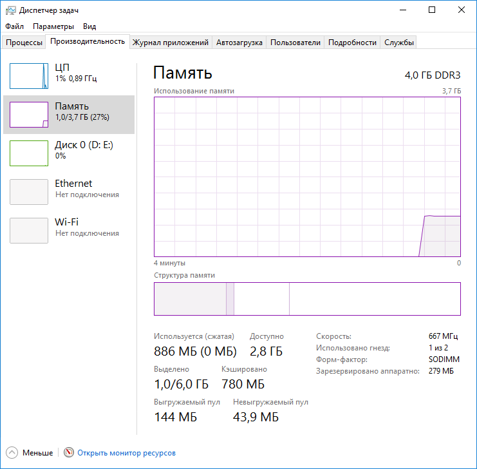Viewport: 477px width, 469px height.
Task: Click the Task Manager app icon in title bar
Action: coord(11,10)
